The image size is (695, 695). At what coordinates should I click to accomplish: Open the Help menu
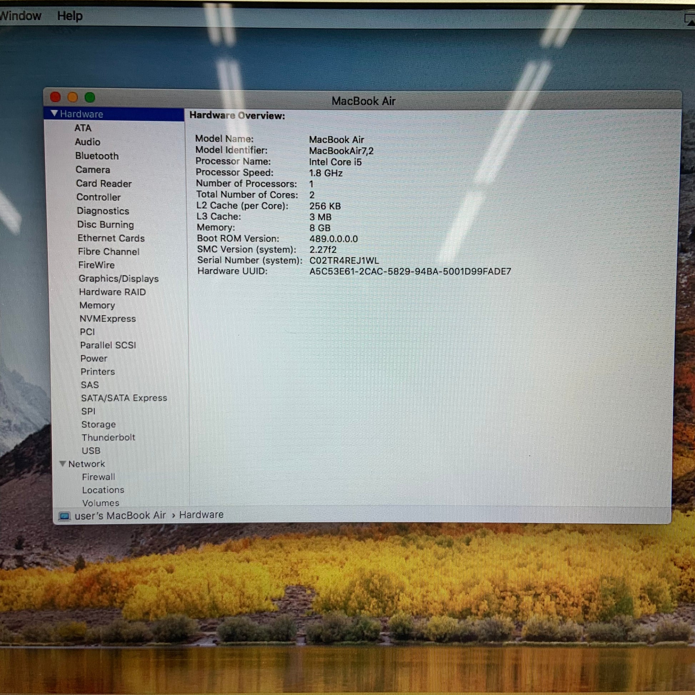click(x=70, y=16)
